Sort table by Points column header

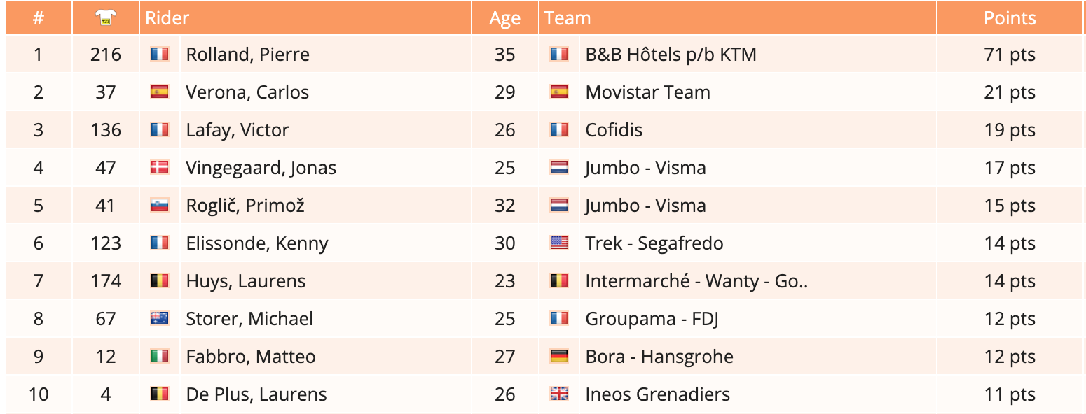coord(1010,18)
